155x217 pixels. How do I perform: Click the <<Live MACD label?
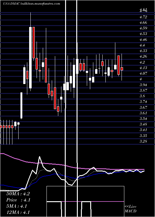(131, 209)
